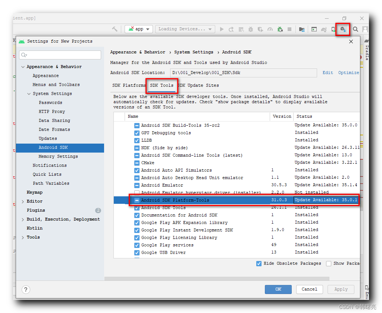The height and width of the screenshot is (313, 382).
Task: Click the user account avatar icon
Action: [x=365, y=29]
